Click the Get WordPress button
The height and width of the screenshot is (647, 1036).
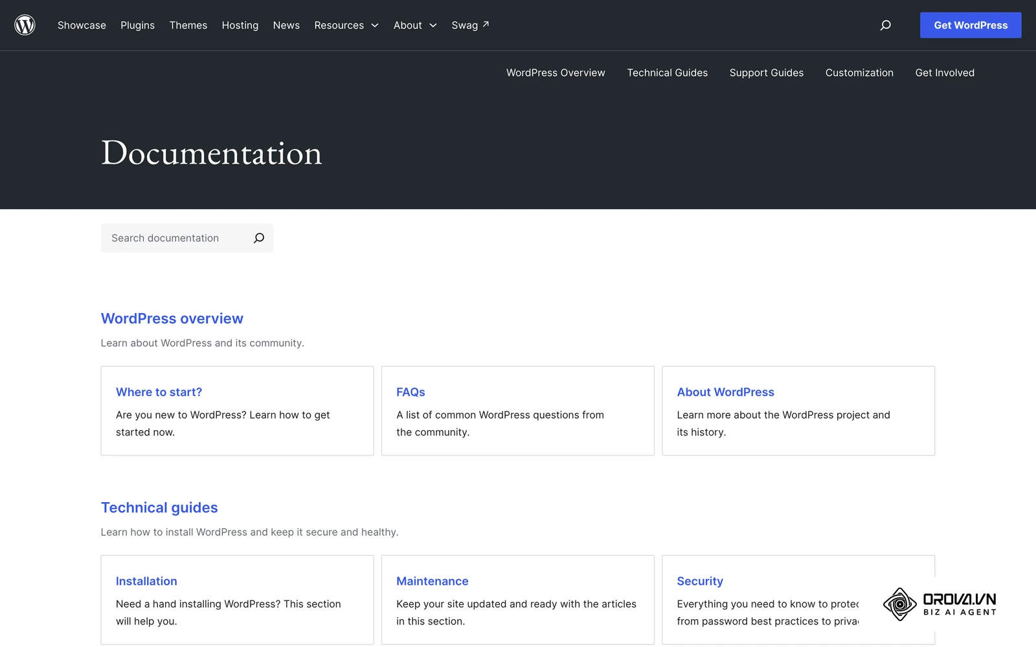[971, 25]
